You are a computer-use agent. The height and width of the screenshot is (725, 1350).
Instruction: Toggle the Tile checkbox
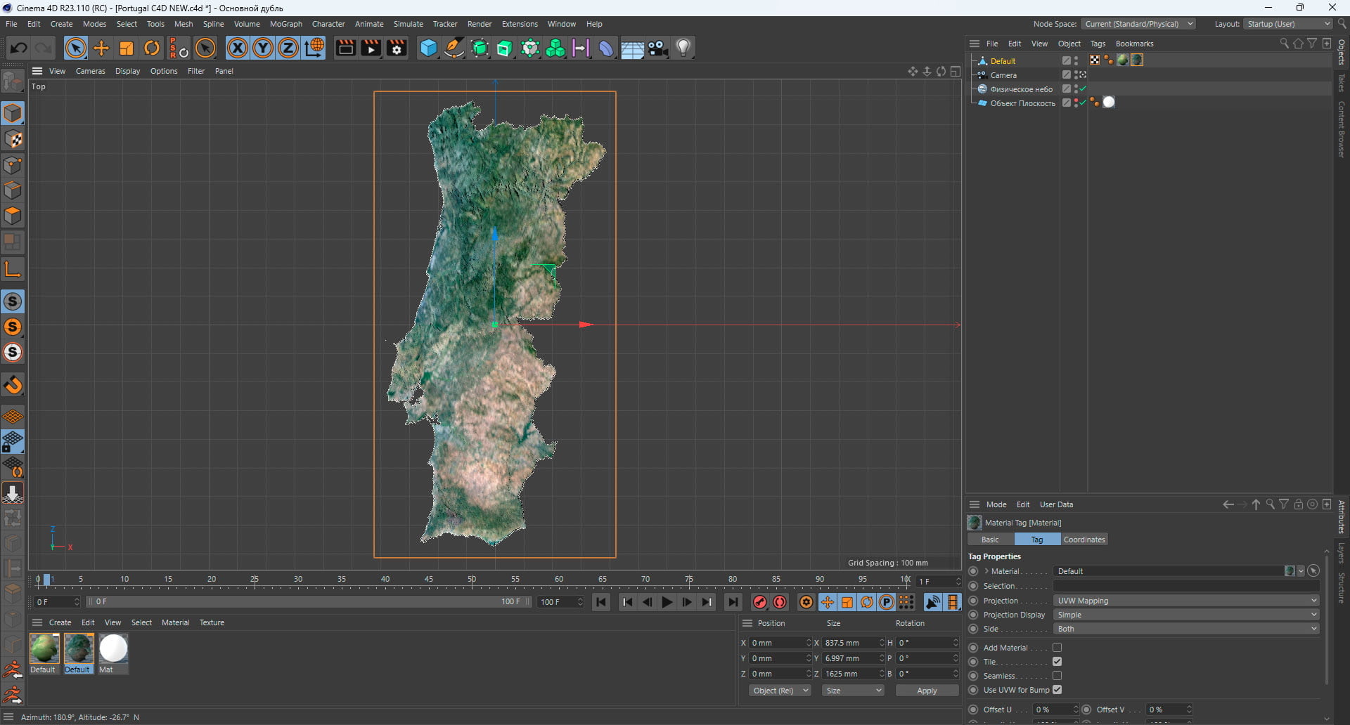[x=1057, y=662]
